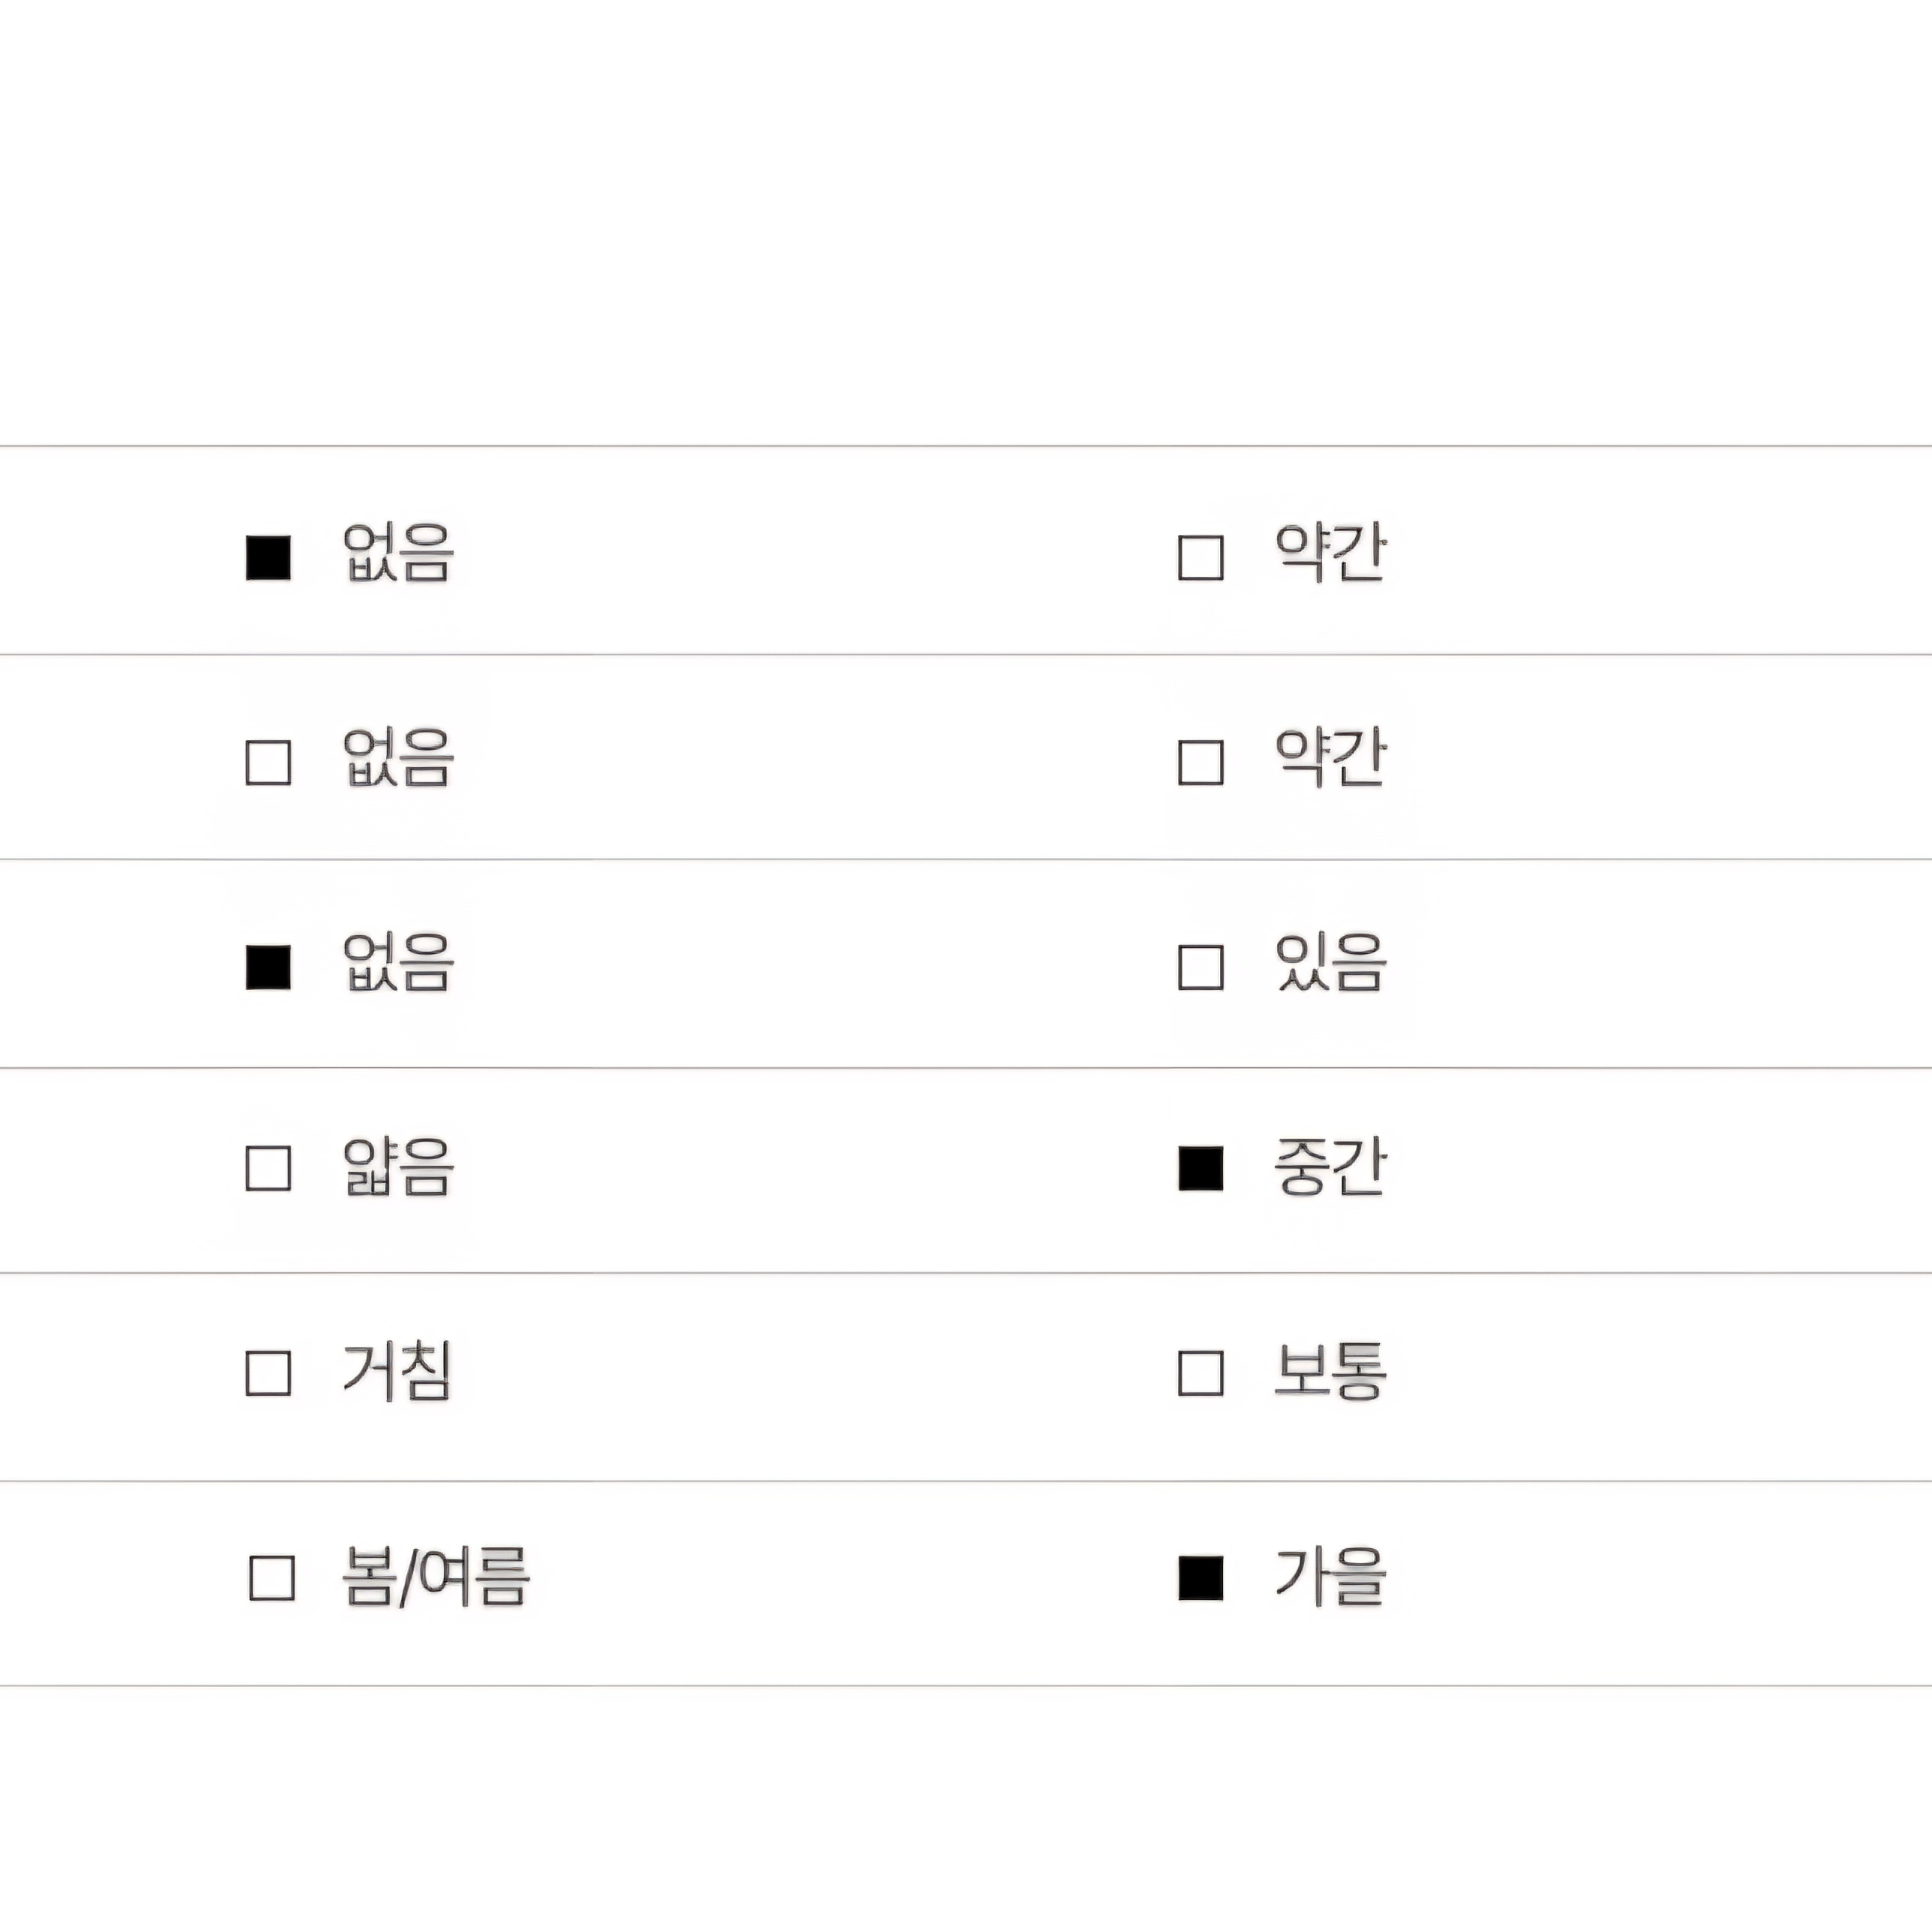Viewport: 1932px width, 1932px height.
Task: Check the 보통 checkbox
Action: pos(1200,1373)
